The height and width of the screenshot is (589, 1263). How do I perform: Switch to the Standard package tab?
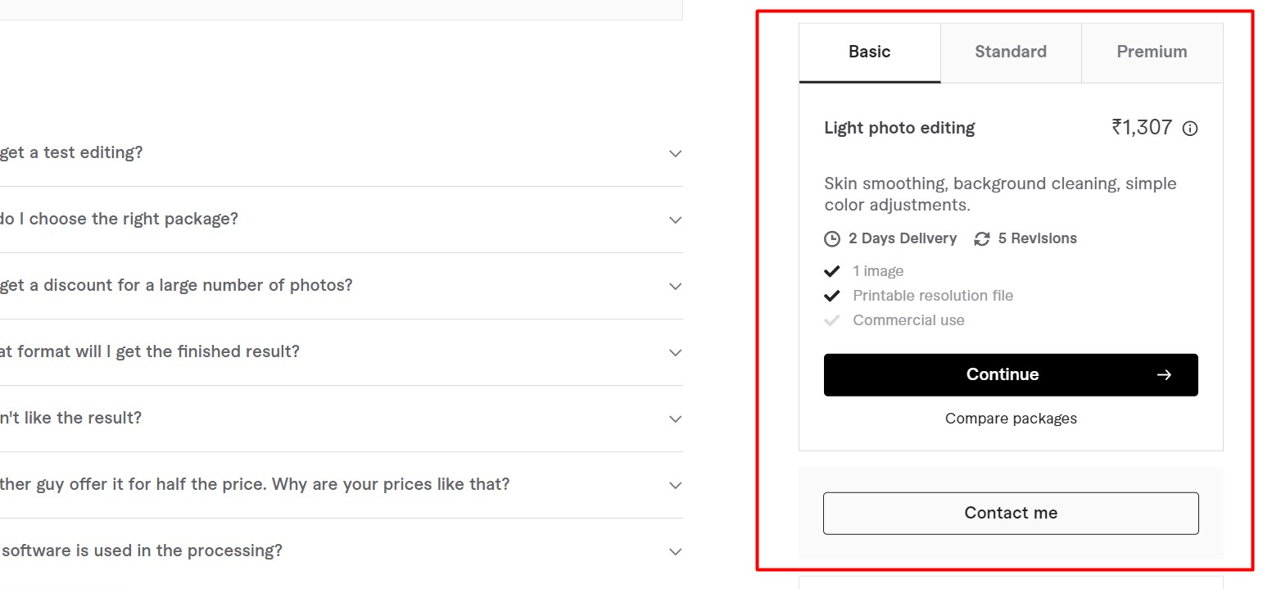(x=1011, y=52)
